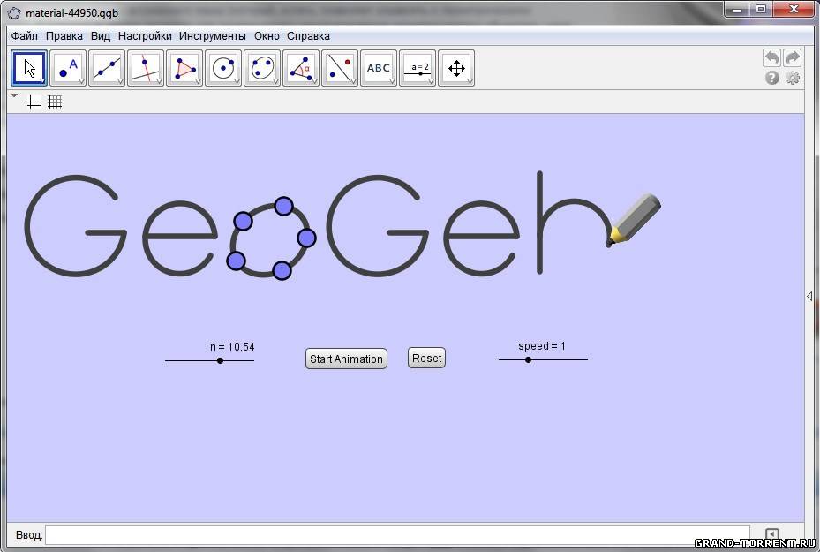Open Вид menu
820x552 pixels.
point(101,36)
